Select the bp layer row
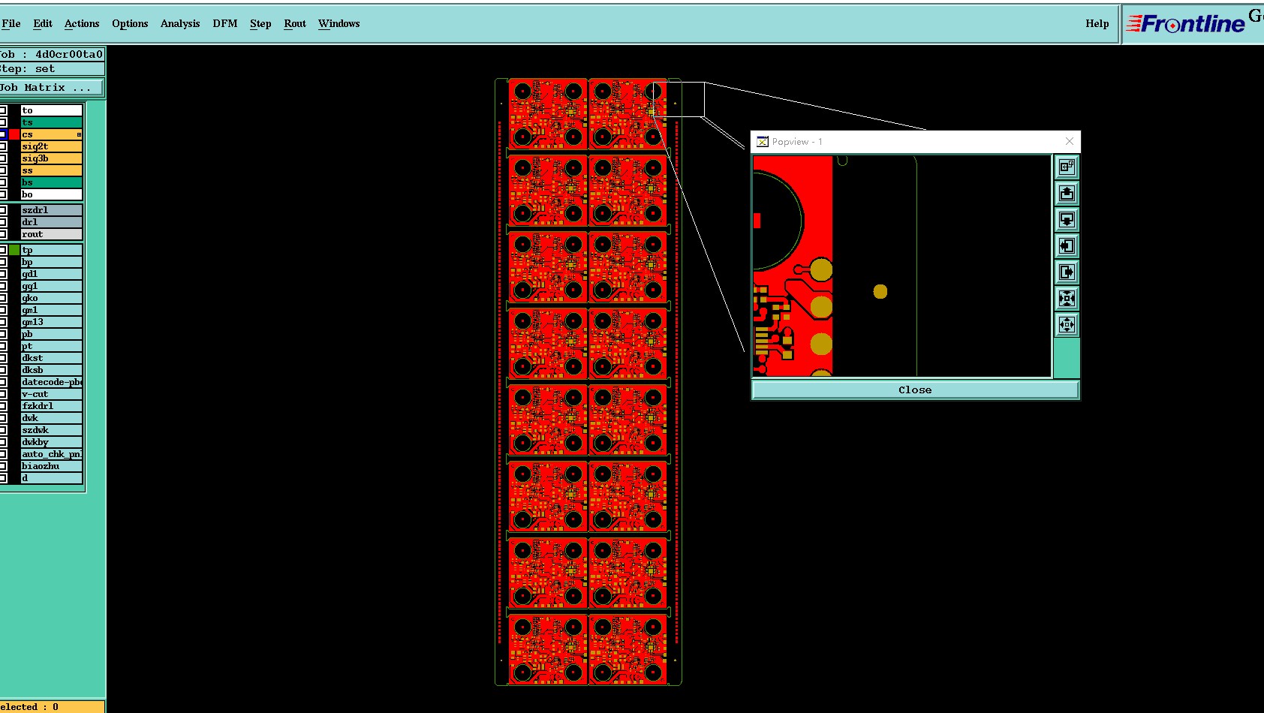Viewport: 1264px width, 713px height. (x=51, y=262)
